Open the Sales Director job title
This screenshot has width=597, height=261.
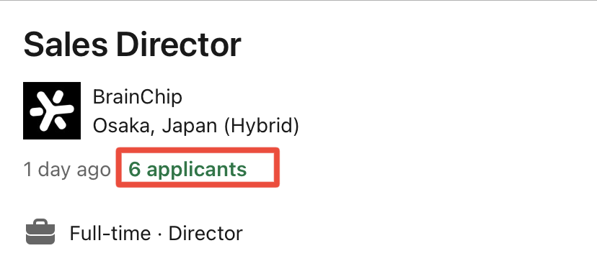[132, 45]
